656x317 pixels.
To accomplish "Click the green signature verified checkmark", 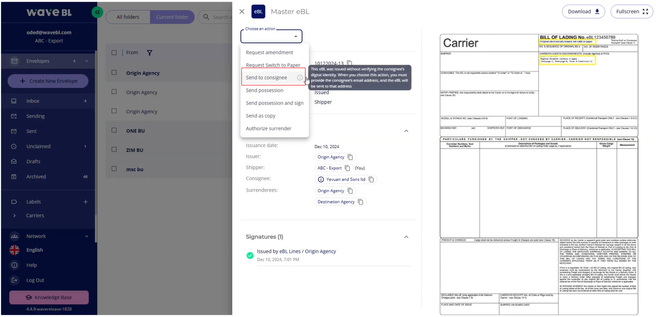I will (250, 255).
